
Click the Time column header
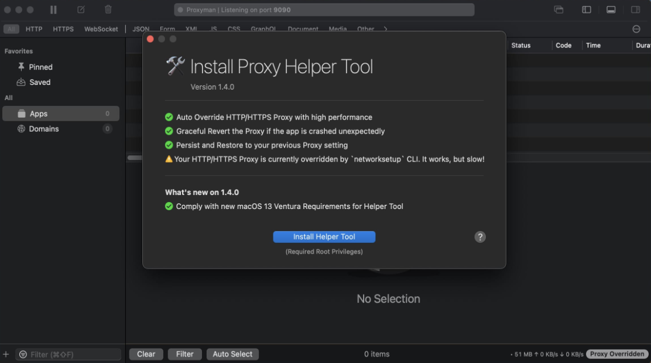point(593,45)
